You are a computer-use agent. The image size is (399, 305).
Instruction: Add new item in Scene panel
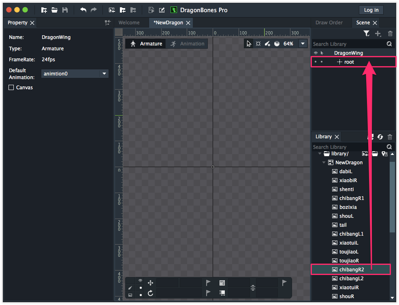(x=378, y=33)
